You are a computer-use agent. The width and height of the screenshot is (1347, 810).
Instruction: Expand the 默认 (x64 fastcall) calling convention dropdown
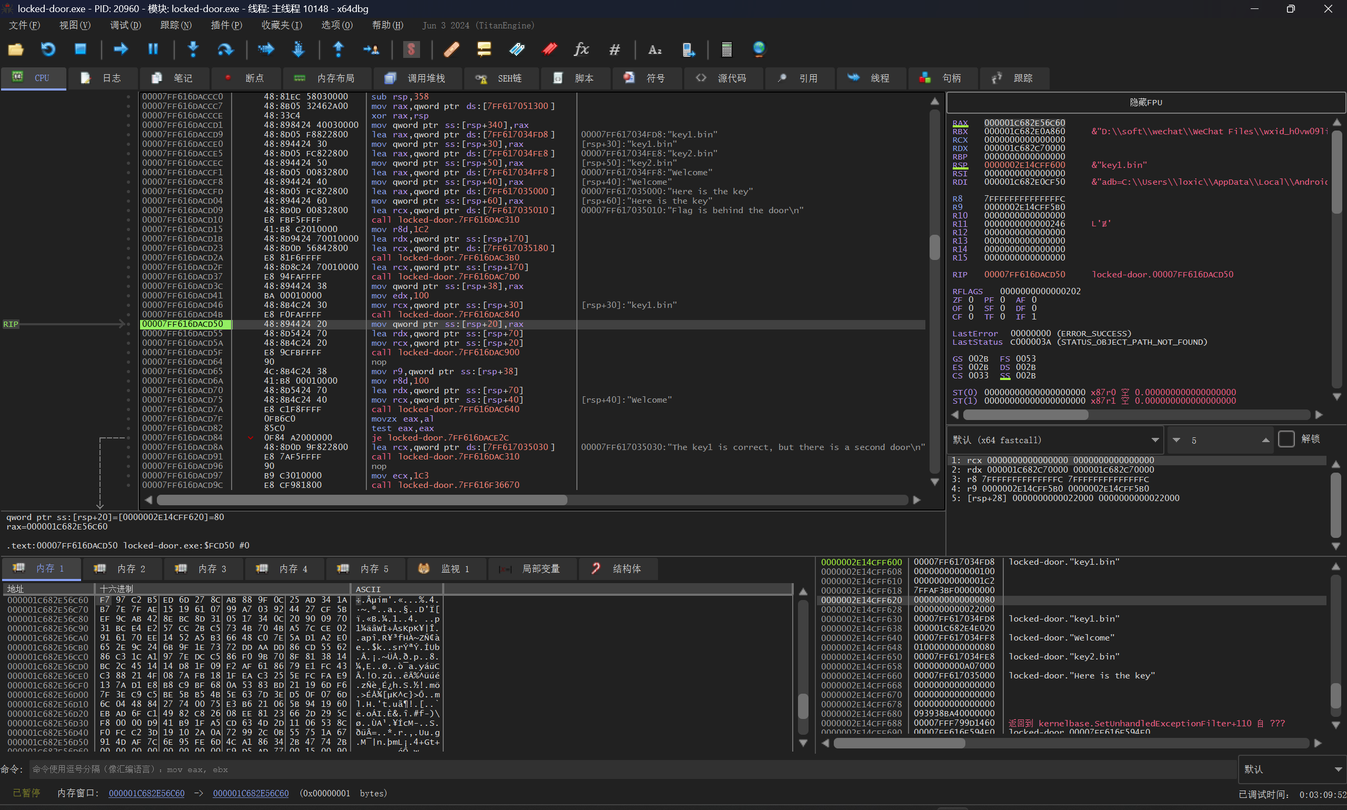1055,440
